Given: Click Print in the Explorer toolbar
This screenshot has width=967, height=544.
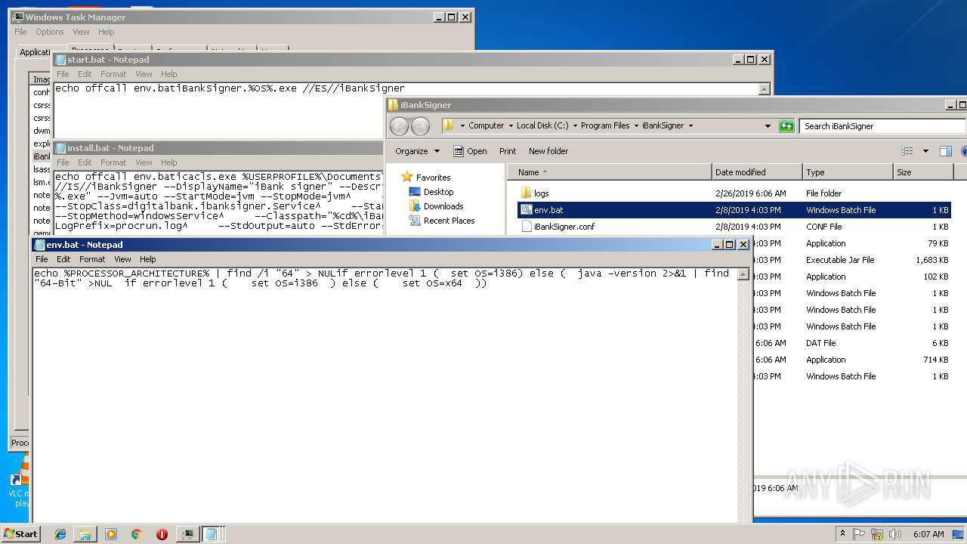Looking at the screenshot, I should pyautogui.click(x=508, y=151).
